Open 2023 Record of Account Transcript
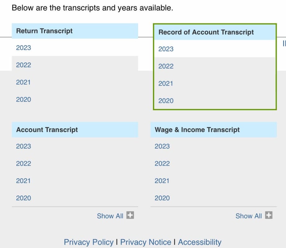This screenshot has width=286, height=248. pyautogui.click(x=166, y=49)
